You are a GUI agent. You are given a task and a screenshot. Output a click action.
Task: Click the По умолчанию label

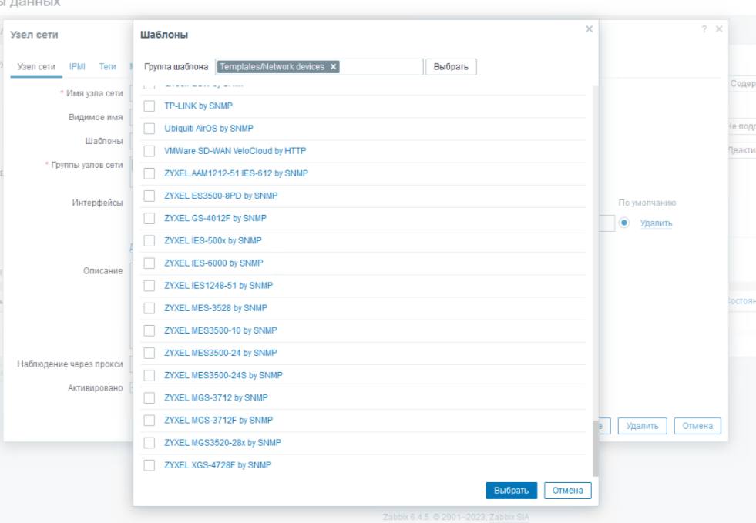pyautogui.click(x=647, y=203)
